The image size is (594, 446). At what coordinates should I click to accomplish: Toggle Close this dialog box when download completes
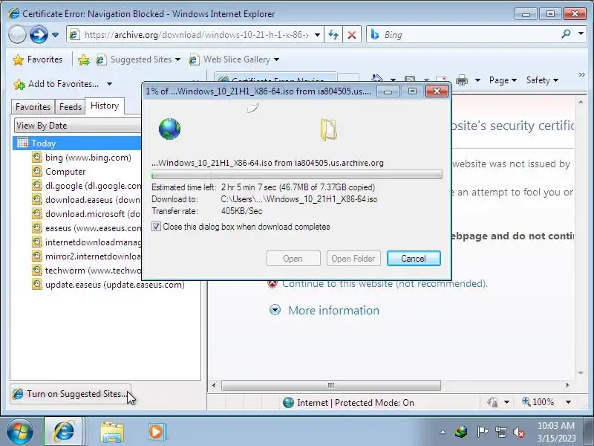point(156,227)
